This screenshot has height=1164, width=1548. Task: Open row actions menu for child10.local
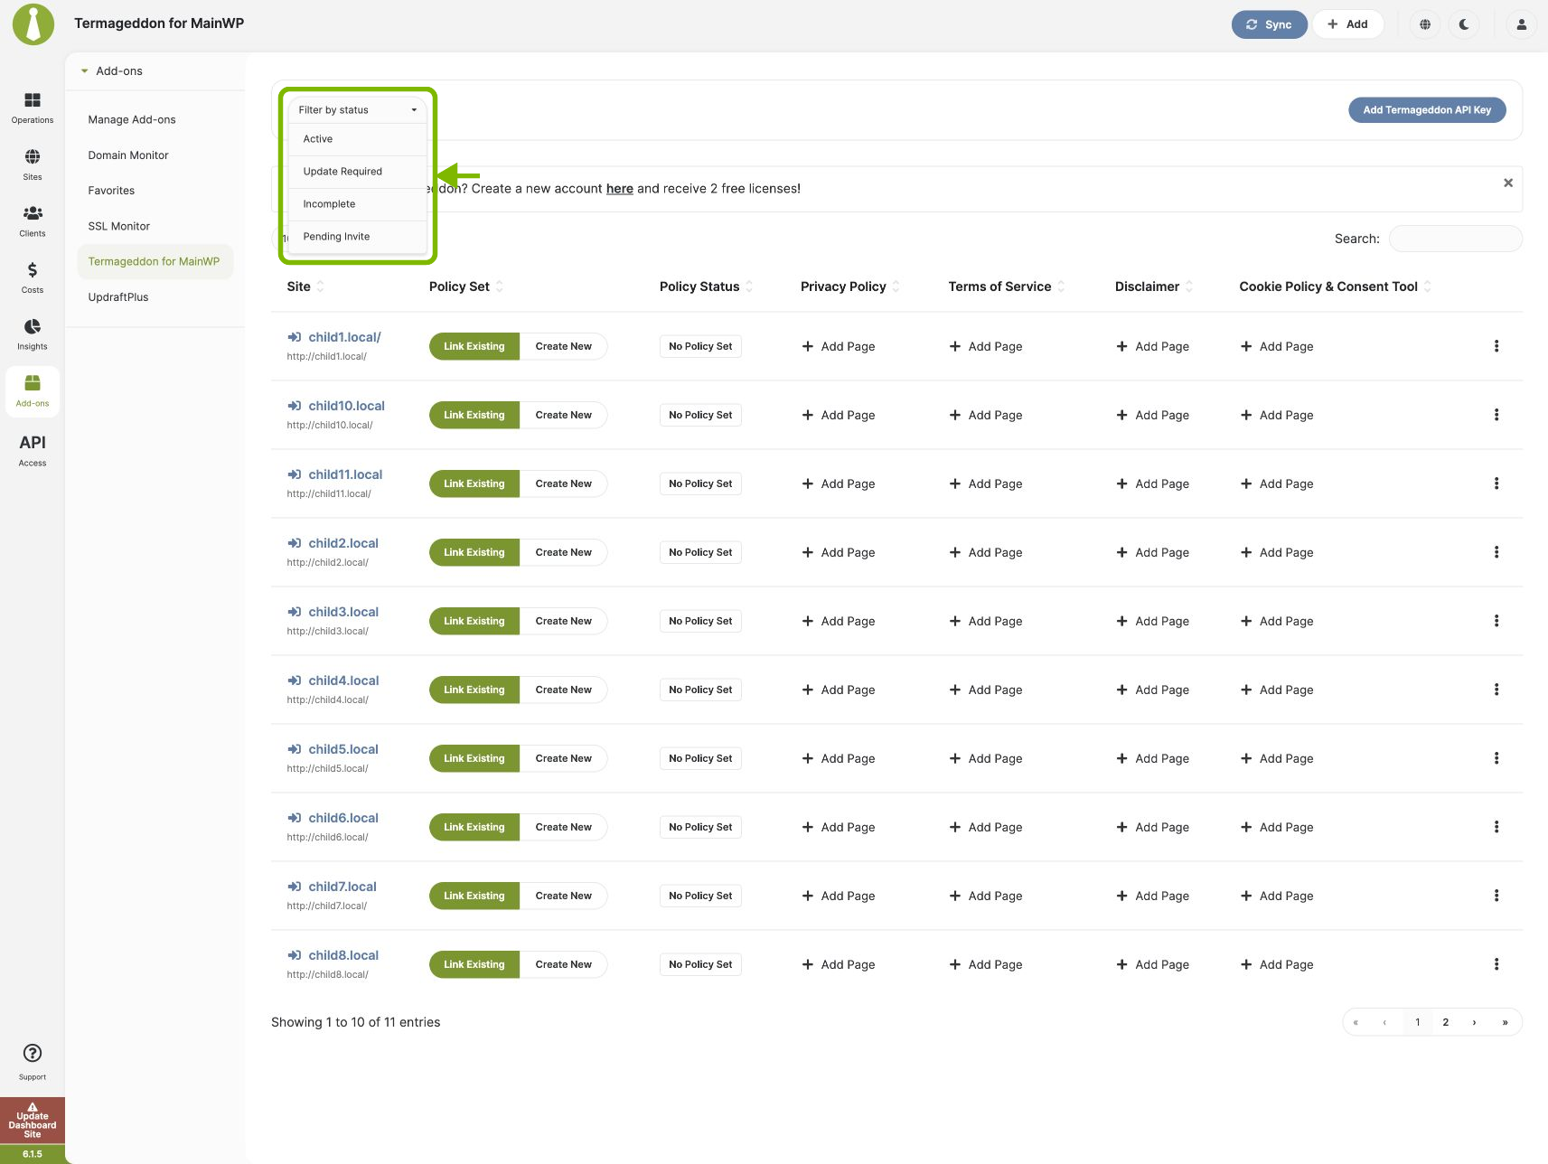[x=1496, y=415]
